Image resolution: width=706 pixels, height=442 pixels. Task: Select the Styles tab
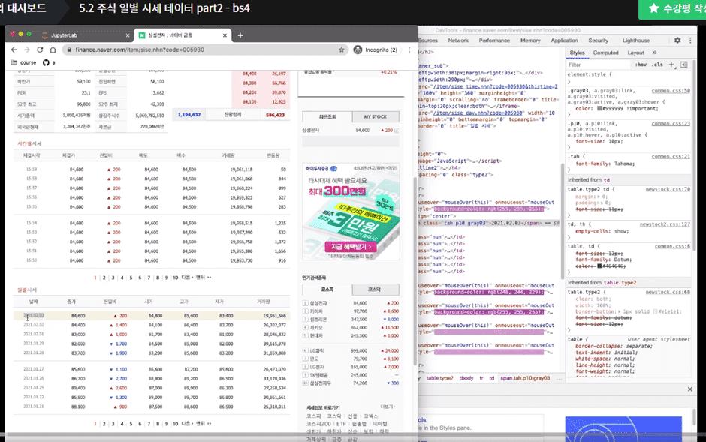pyautogui.click(x=577, y=53)
